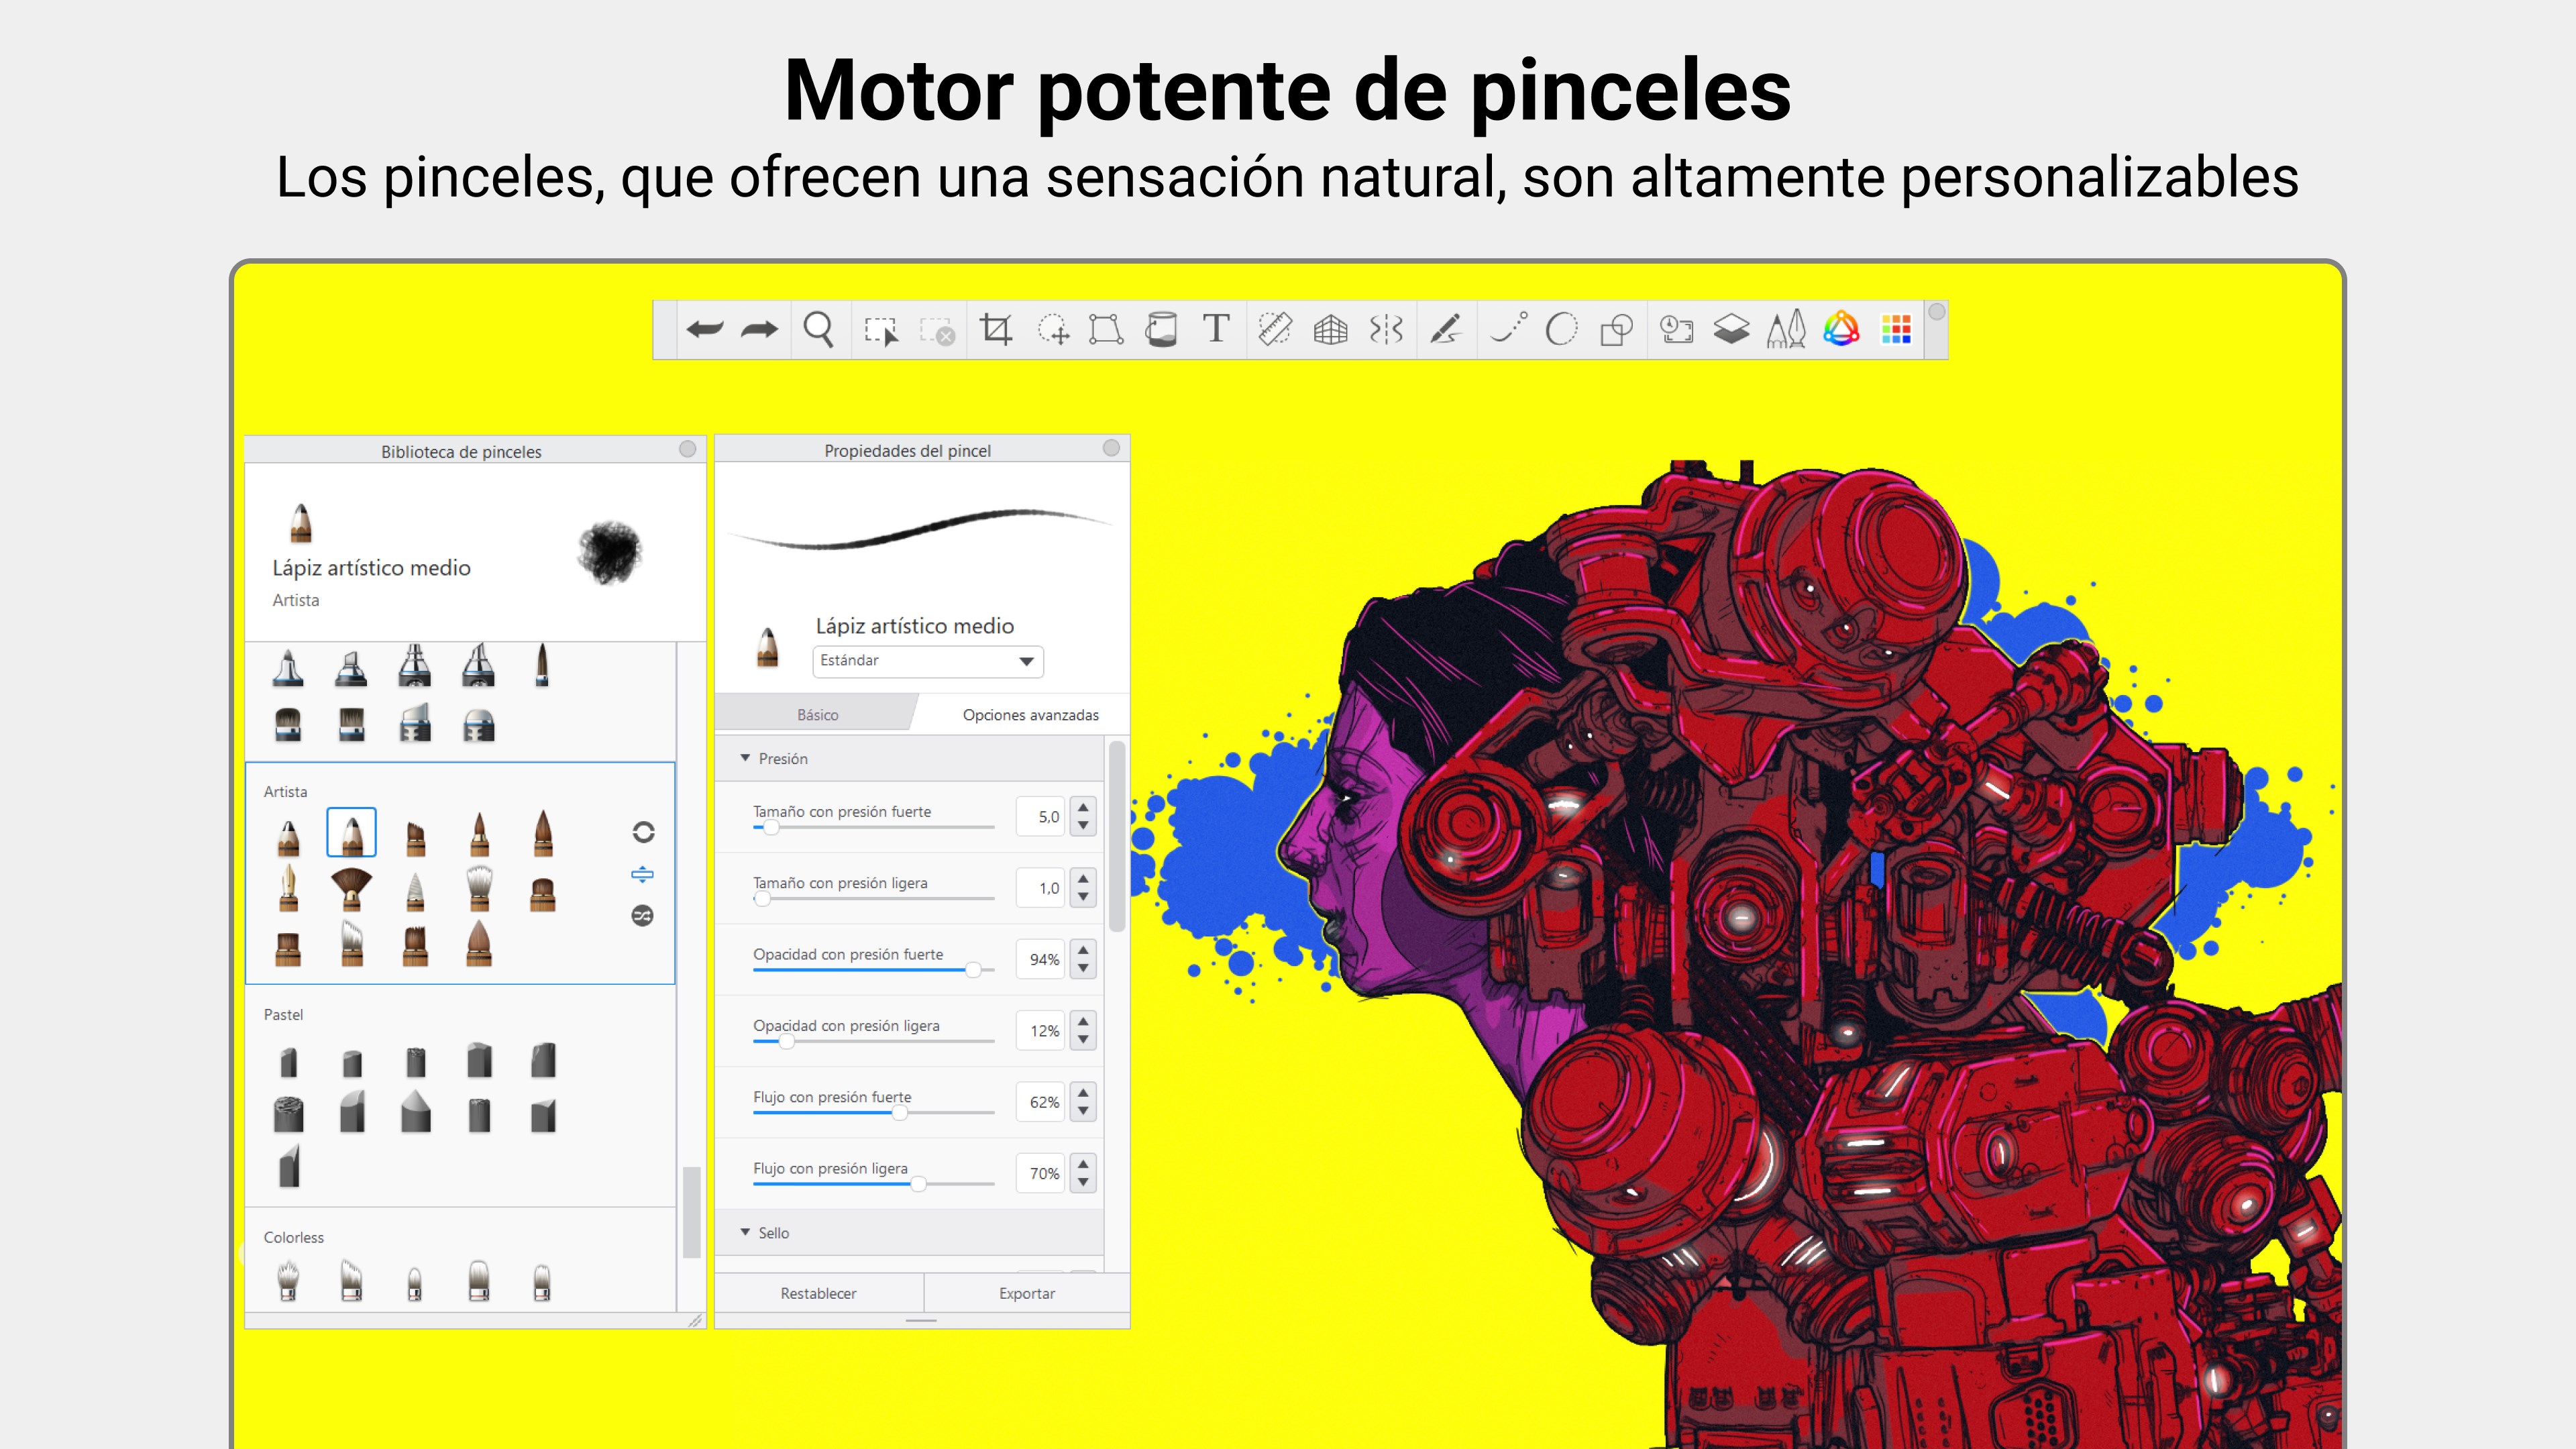Open the Brush Library pens icon
This screenshot has width=2576, height=1449.
pyautogui.click(x=1786, y=329)
